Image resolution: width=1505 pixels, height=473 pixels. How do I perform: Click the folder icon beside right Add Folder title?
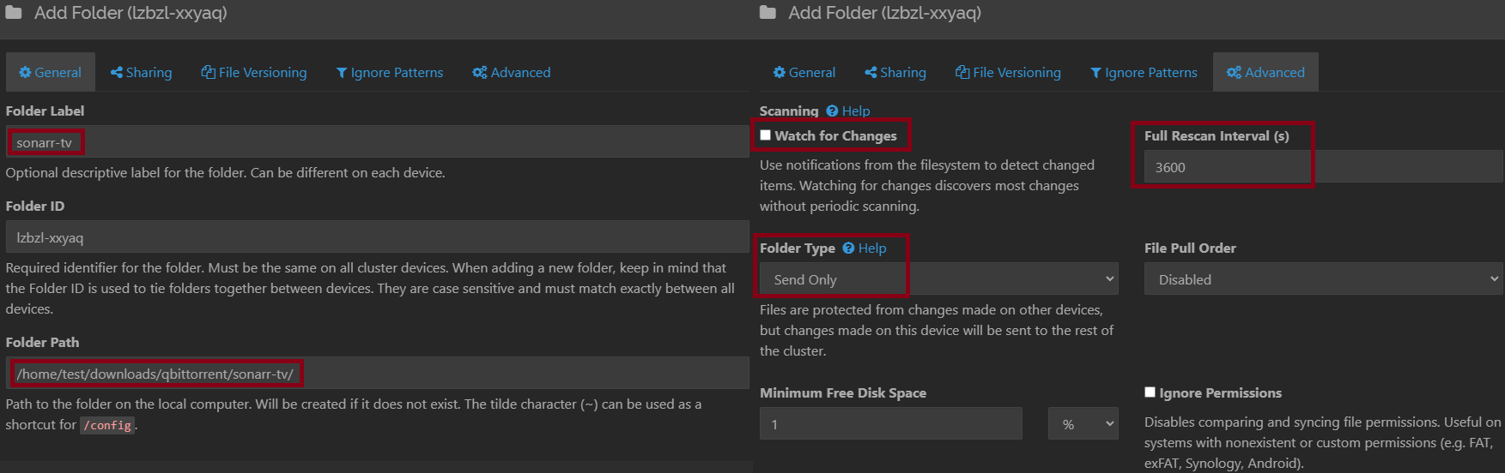768,13
